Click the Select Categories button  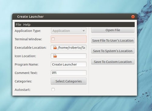[x=69, y=81]
